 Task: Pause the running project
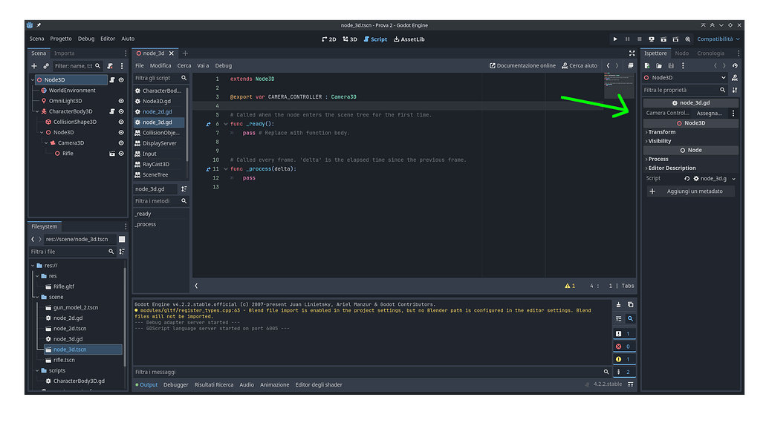coord(627,39)
